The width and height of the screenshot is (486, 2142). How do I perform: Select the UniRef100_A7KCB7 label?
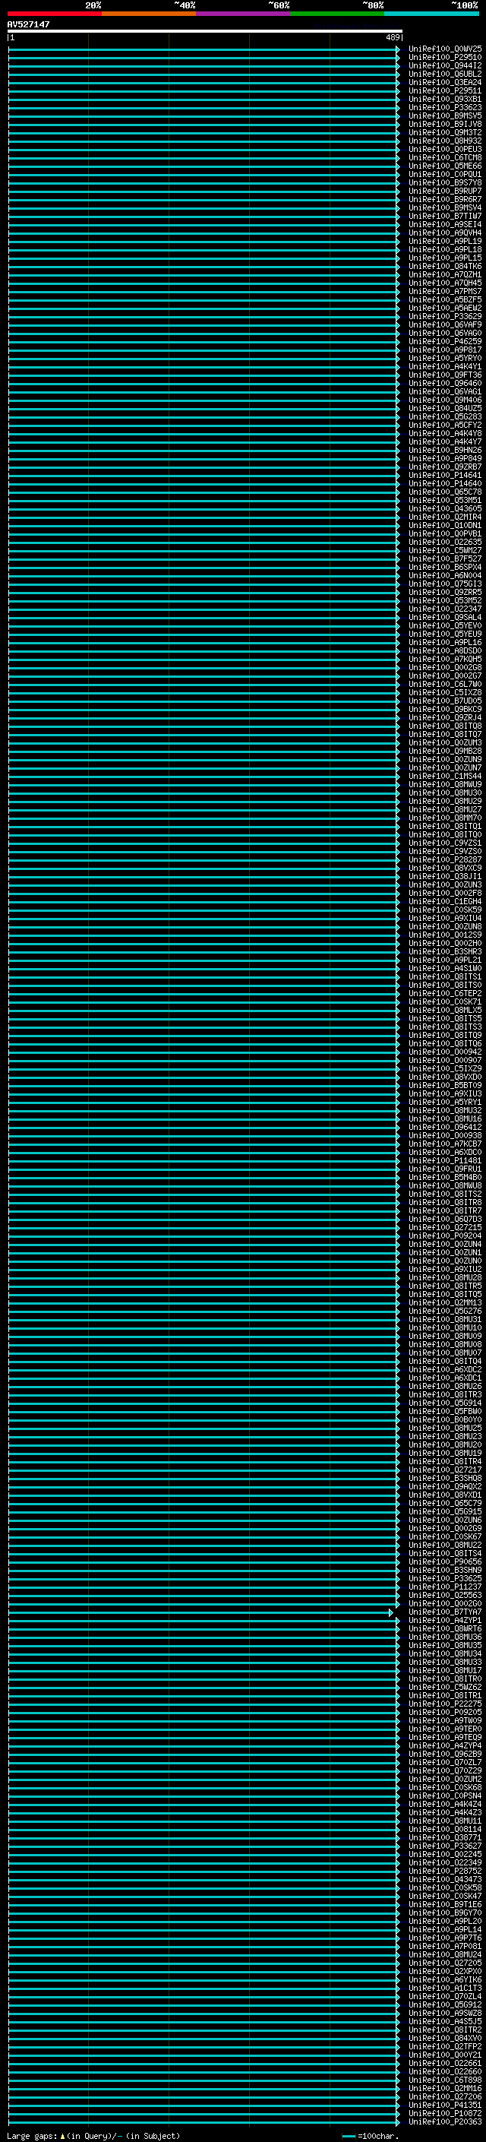pyautogui.click(x=445, y=1144)
